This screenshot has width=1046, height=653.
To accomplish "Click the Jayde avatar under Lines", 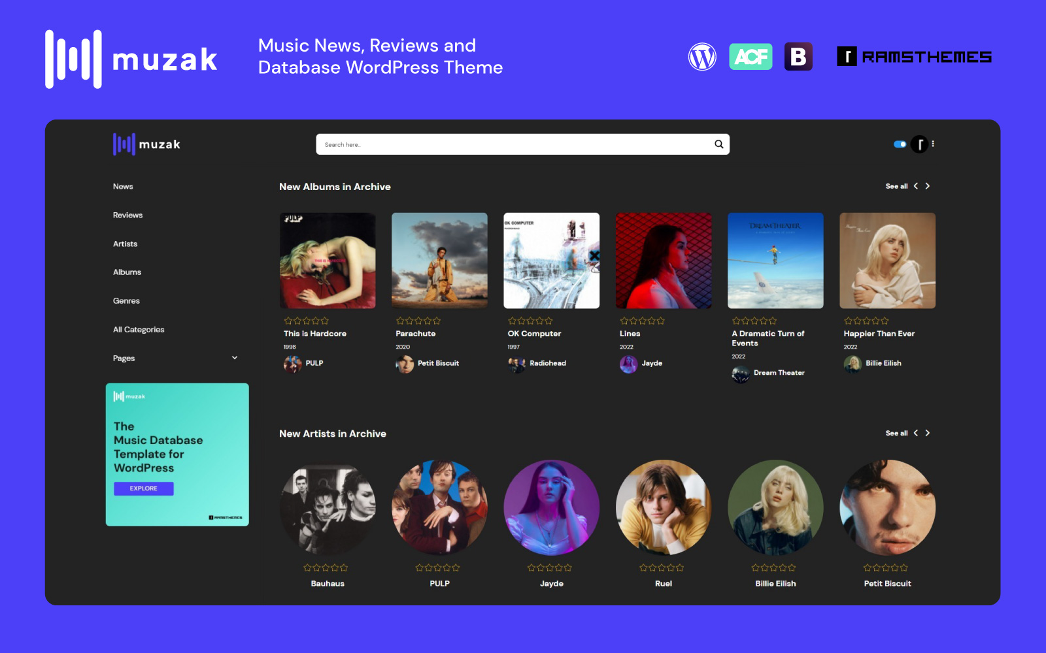I will coord(628,364).
